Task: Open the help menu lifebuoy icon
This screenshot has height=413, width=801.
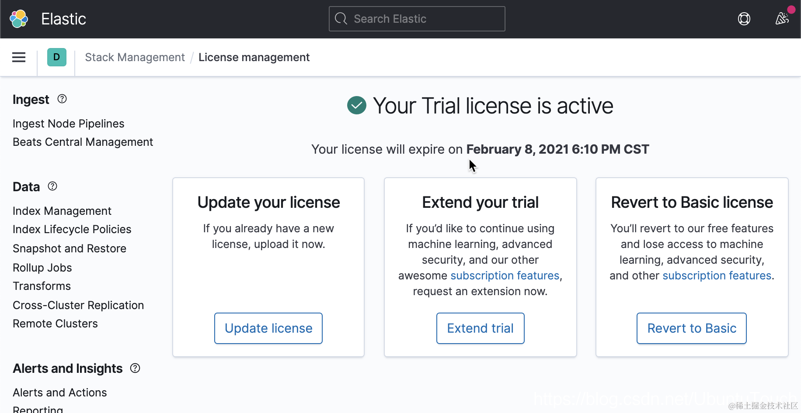Action: (x=744, y=19)
